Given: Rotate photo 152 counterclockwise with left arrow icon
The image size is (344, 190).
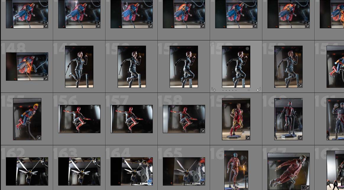Looking at the screenshot, I should coord(213,90).
